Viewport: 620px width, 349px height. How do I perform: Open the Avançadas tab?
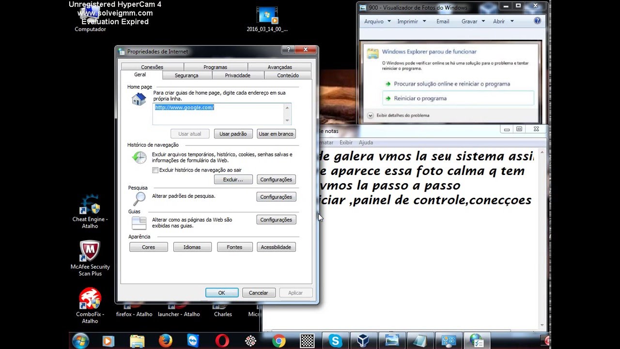point(279,67)
